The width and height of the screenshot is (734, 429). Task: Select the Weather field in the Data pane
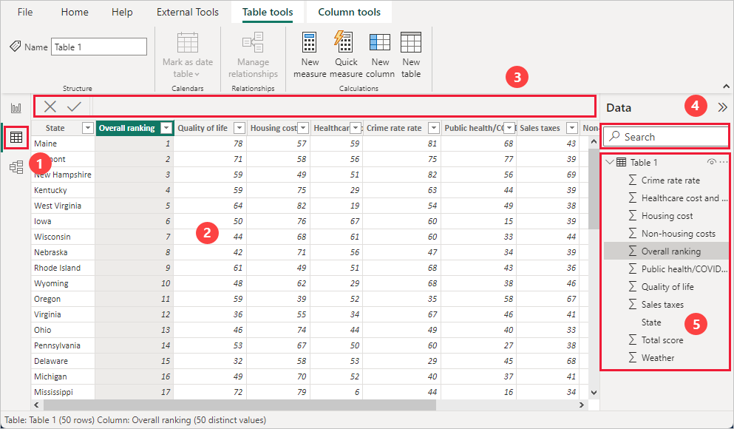658,357
